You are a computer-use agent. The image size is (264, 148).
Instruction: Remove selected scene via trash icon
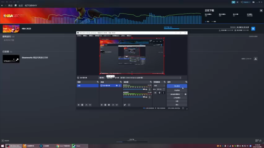tap(82, 105)
